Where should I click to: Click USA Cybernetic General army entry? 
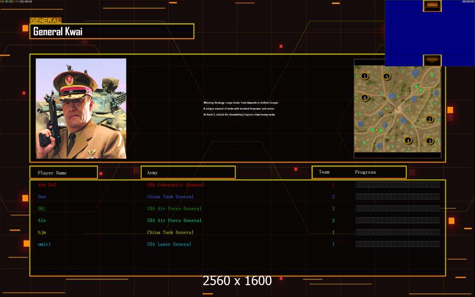click(175, 185)
